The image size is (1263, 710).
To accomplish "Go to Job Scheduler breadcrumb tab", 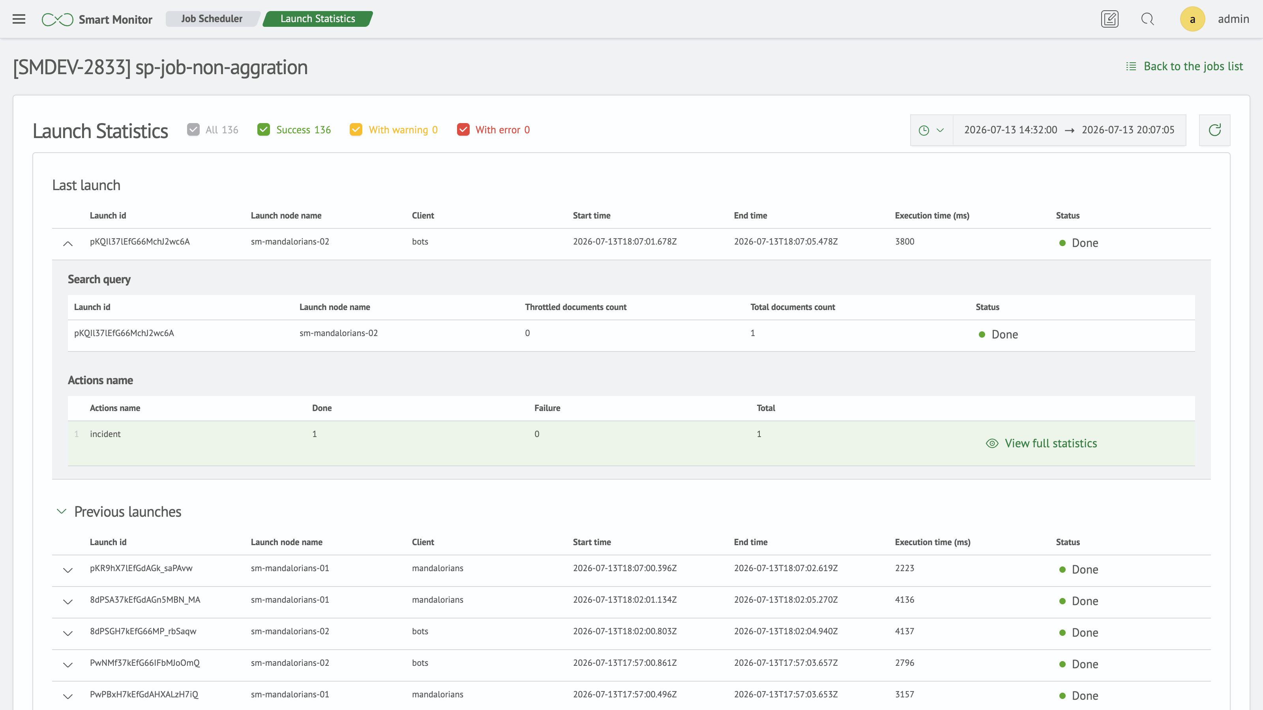I will click(x=212, y=19).
